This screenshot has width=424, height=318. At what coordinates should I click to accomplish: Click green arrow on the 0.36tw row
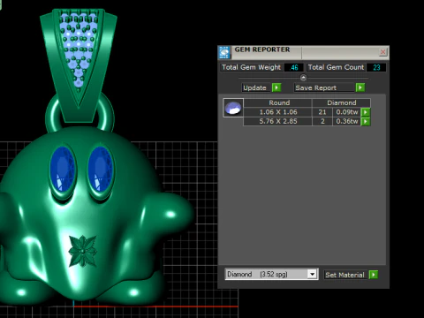coord(366,121)
